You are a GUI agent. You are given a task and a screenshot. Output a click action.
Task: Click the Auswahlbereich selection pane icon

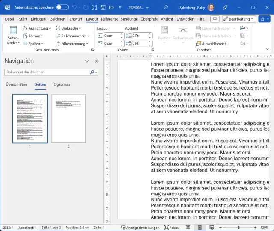pyautogui.click(x=199, y=43)
